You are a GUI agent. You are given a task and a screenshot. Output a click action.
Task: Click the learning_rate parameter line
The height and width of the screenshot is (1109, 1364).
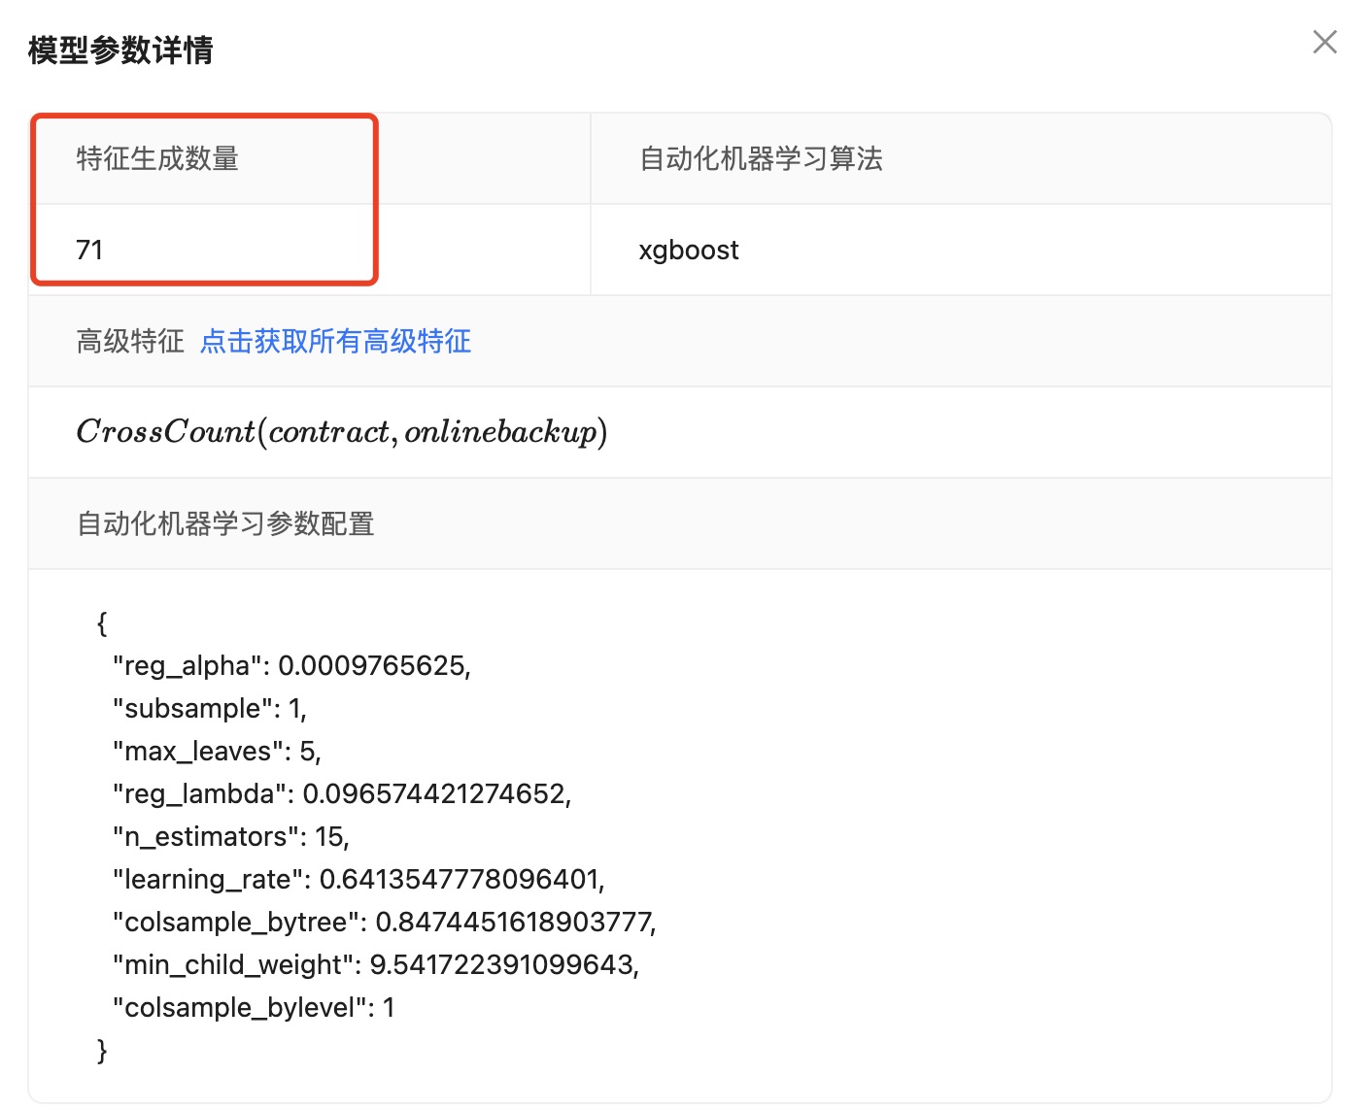(358, 879)
